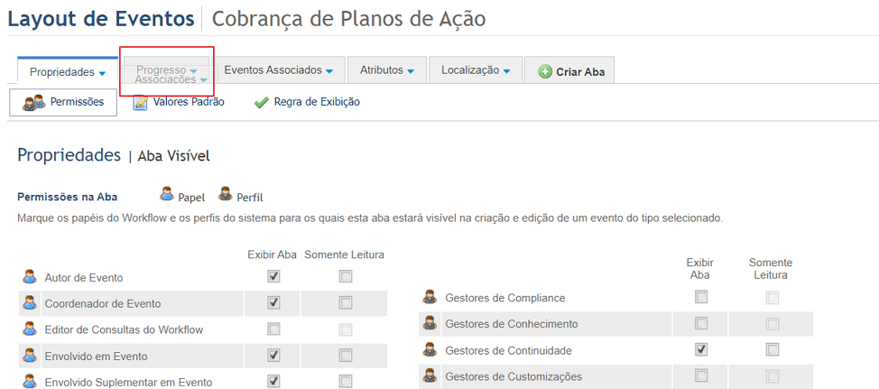Click the Gestores de Compliance profile icon
The height and width of the screenshot is (389, 879).
430,297
